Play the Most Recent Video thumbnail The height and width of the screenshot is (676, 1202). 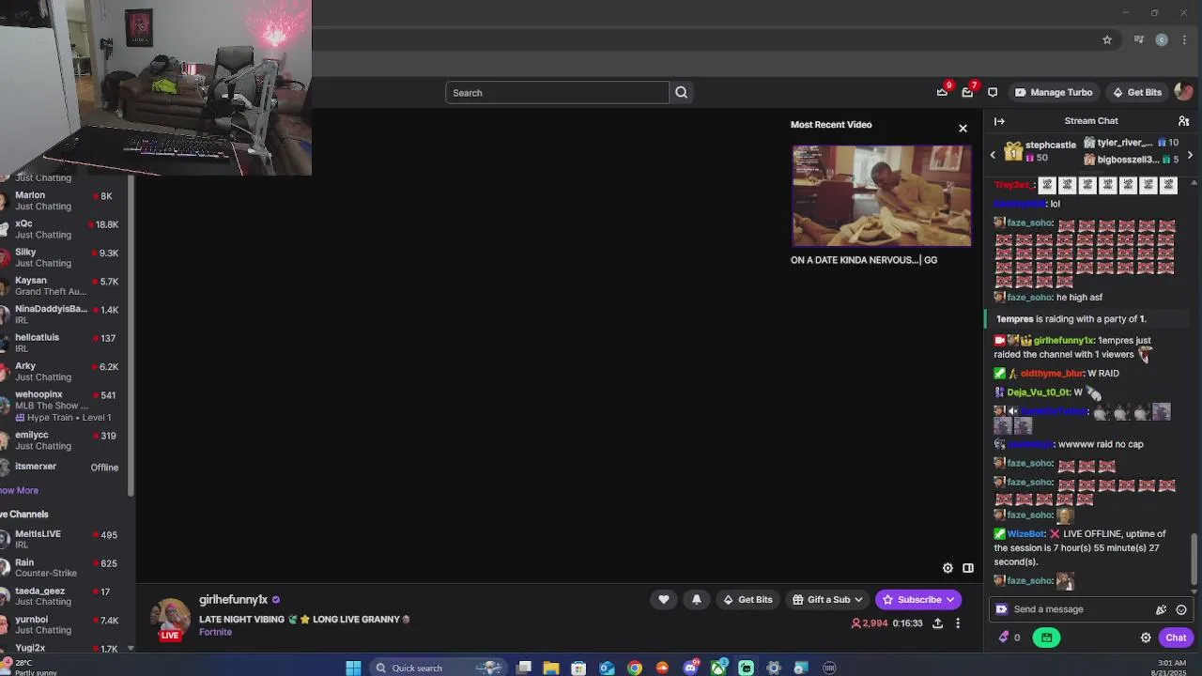pyautogui.click(x=882, y=195)
